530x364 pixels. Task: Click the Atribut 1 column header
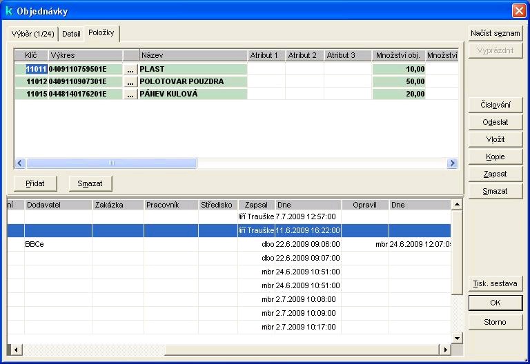pos(266,55)
